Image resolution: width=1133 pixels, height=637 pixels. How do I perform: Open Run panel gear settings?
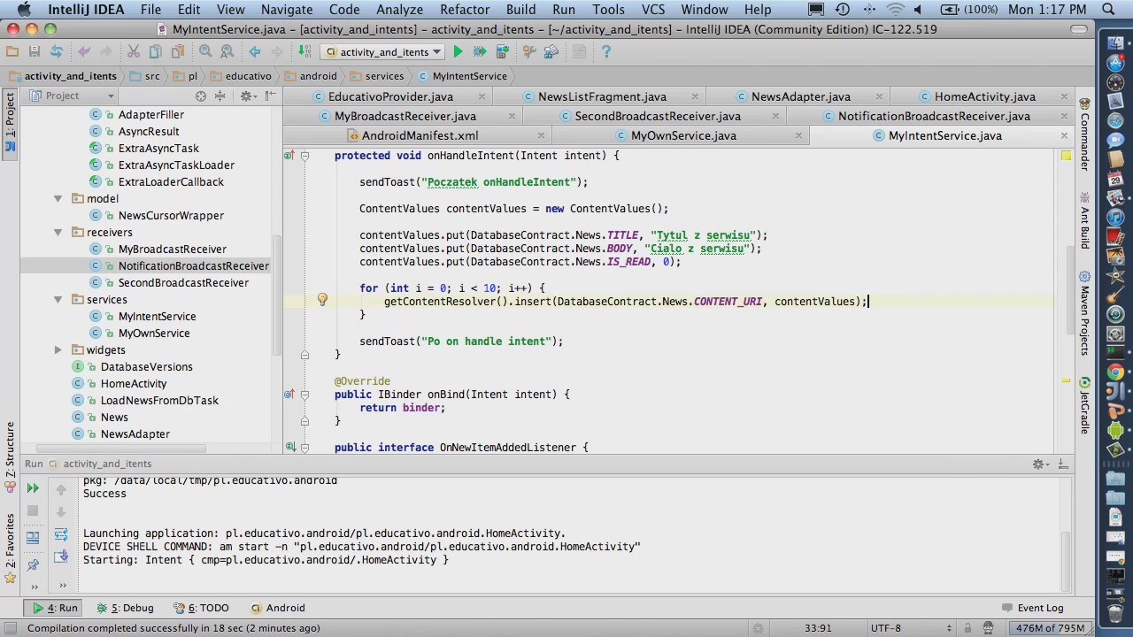pyautogui.click(x=1041, y=464)
